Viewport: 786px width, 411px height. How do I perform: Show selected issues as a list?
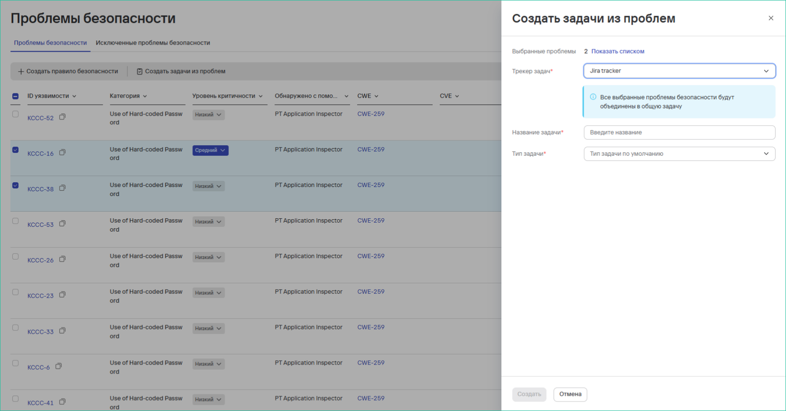point(617,51)
